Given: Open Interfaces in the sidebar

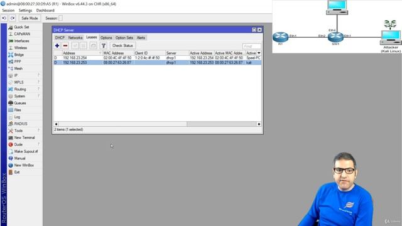Looking at the screenshot, I should coord(21,41).
